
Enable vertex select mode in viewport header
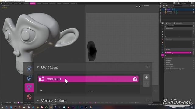click(15, 103)
